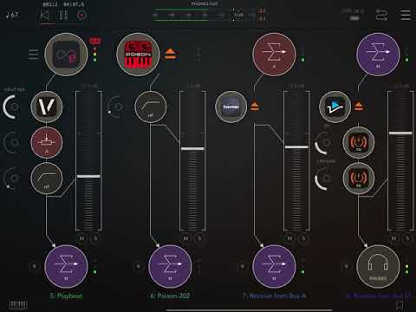Select the red Bus A send node
The width and height of the screenshot is (416, 312).
(x=274, y=55)
